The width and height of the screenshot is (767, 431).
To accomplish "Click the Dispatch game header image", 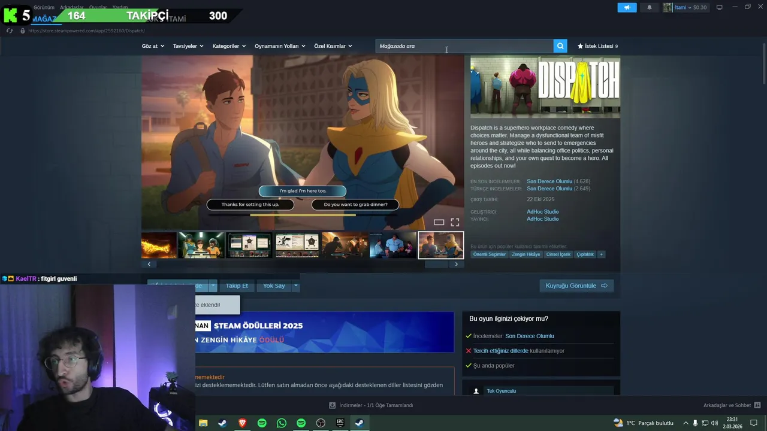I will click(545, 87).
